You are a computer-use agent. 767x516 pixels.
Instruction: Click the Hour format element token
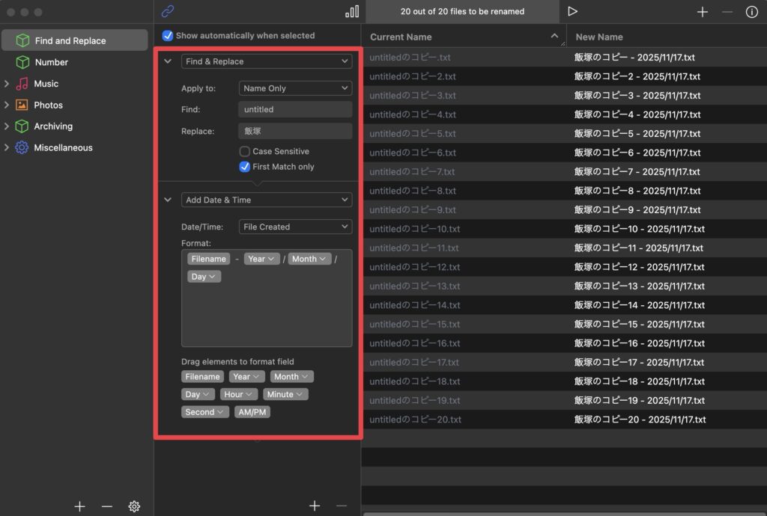coord(239,394)
